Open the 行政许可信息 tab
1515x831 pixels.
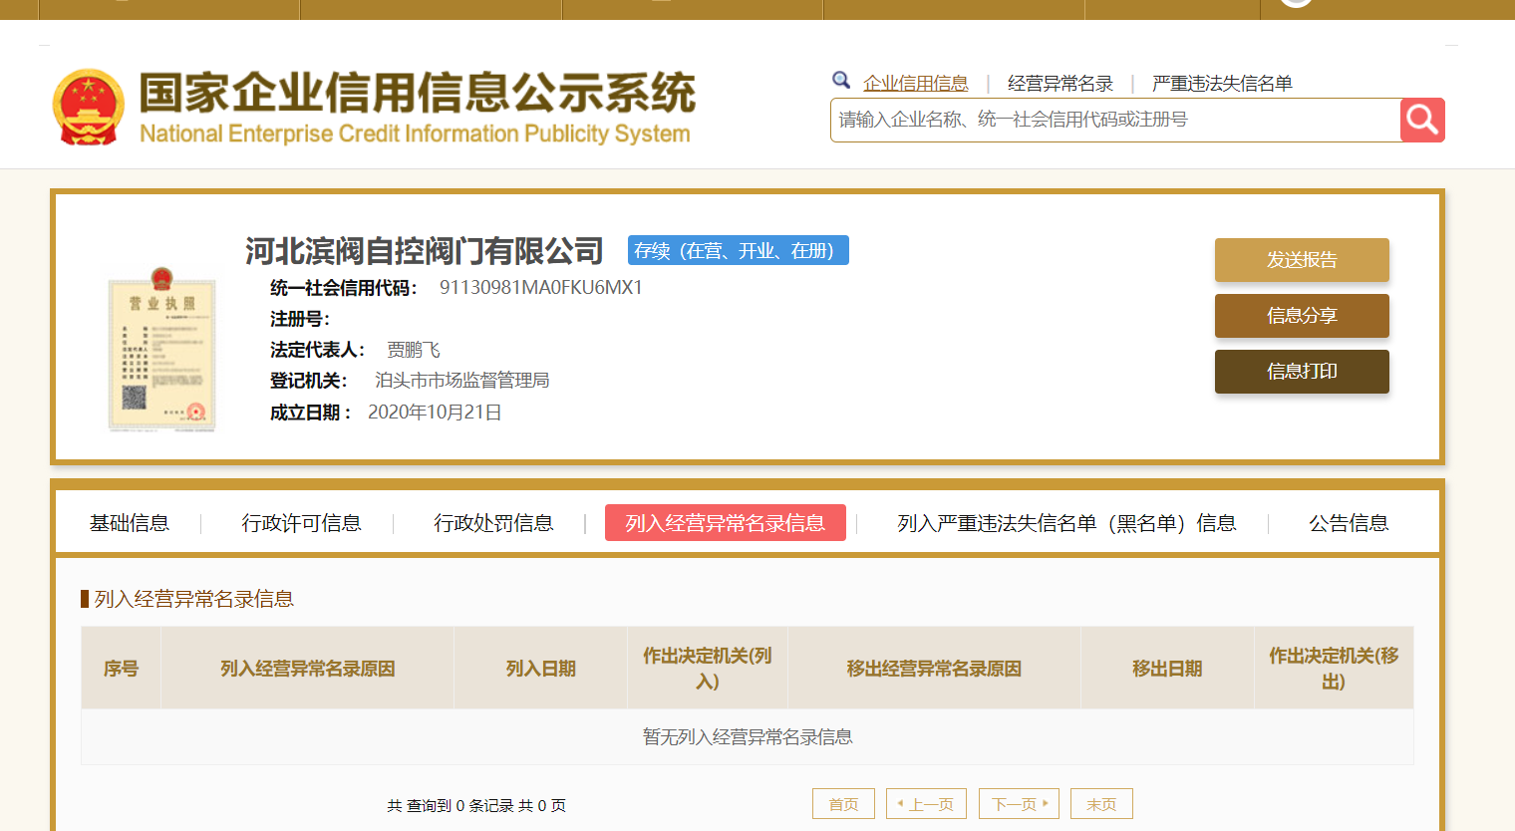301,523
